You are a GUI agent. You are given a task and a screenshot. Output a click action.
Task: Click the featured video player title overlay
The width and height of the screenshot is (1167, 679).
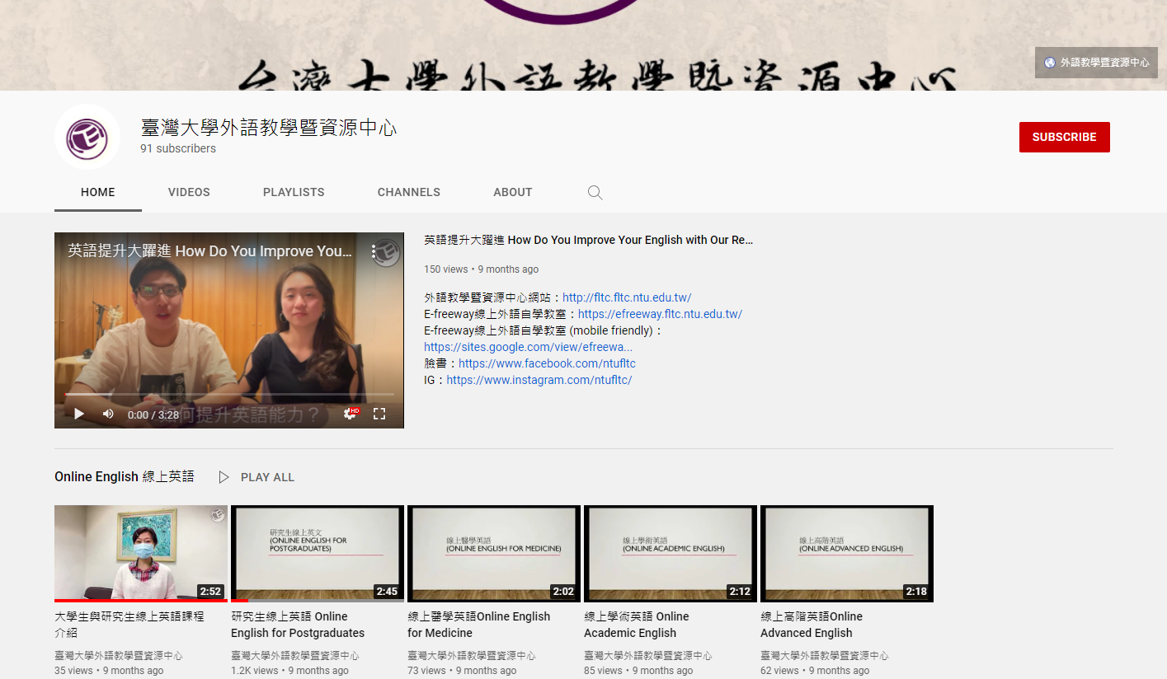click(x=209, y=251)
